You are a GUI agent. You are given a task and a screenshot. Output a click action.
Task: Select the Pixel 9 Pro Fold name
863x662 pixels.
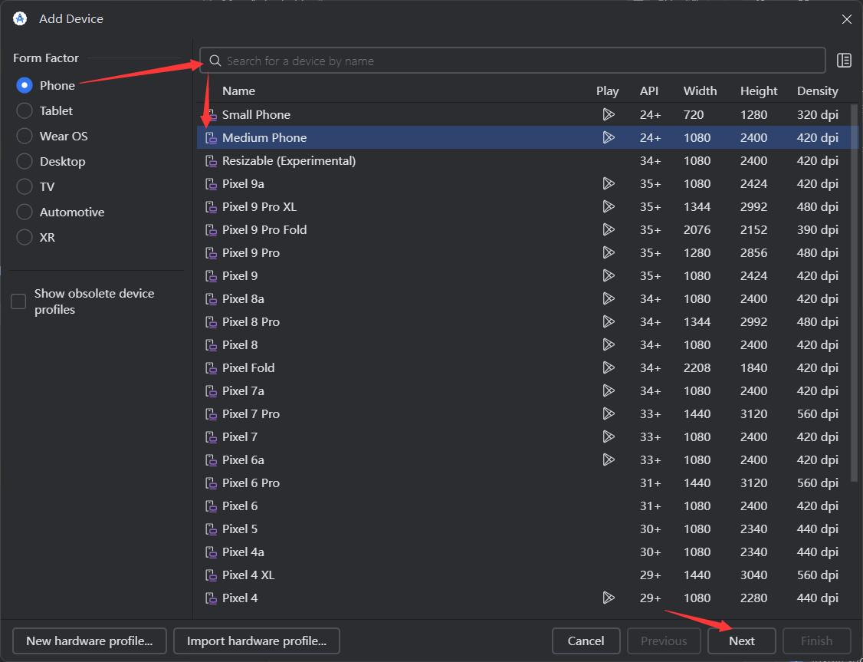pos(264,229)
